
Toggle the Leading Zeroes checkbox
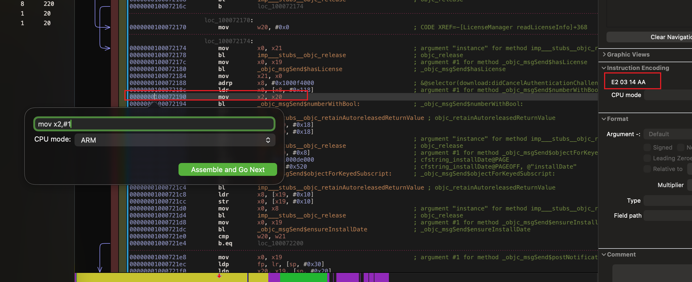(647, 158)
